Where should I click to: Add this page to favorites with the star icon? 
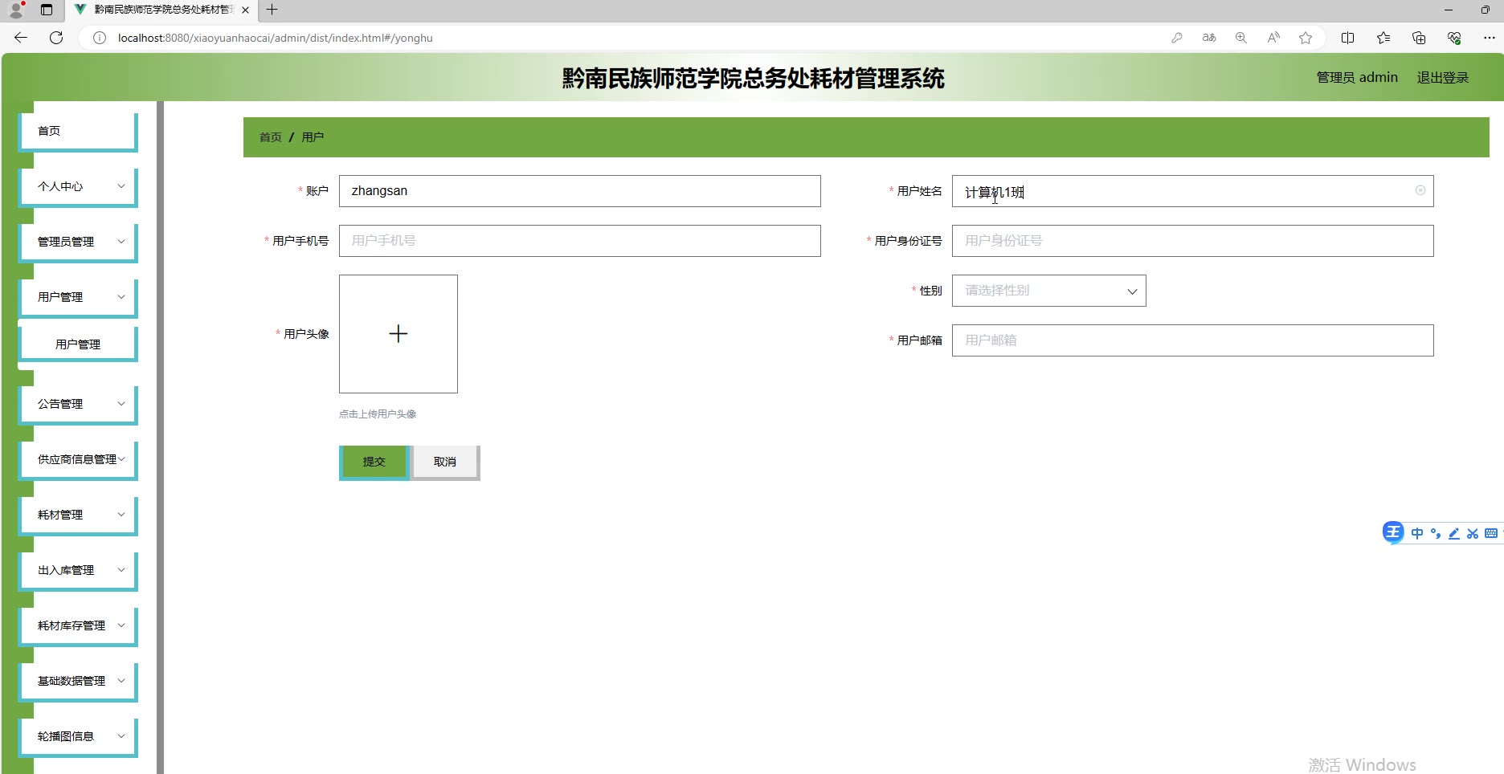pyautogui.click(x=1306, y=38)
